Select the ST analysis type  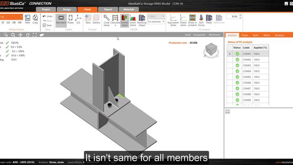coord(3,22)
